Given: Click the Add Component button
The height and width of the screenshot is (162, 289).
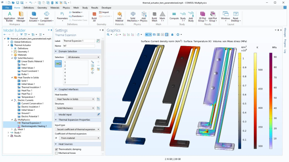Looking at the screenshot, I should tap(46, 17).
